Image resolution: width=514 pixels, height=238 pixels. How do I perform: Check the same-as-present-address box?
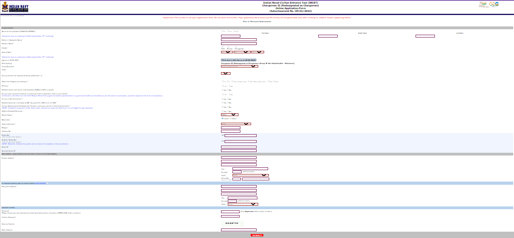[x=48, y=183]
